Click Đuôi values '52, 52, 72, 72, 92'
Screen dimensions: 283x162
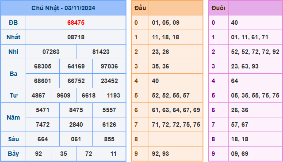(x=255, y=52)
